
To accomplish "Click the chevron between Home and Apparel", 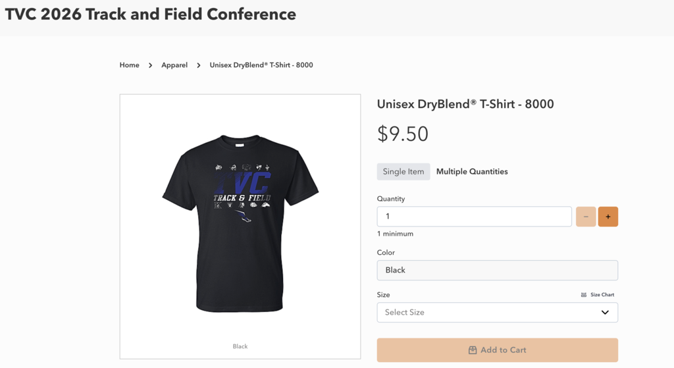I will point(150,65).
